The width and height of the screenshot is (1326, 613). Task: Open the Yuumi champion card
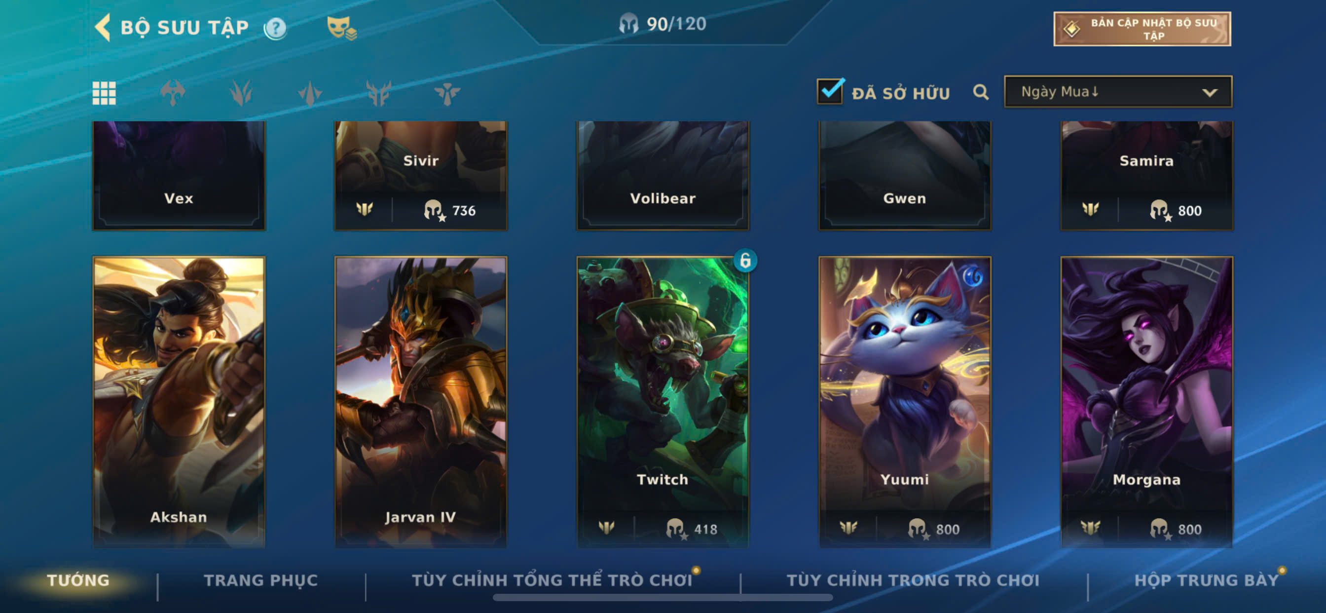click(904, 402)
